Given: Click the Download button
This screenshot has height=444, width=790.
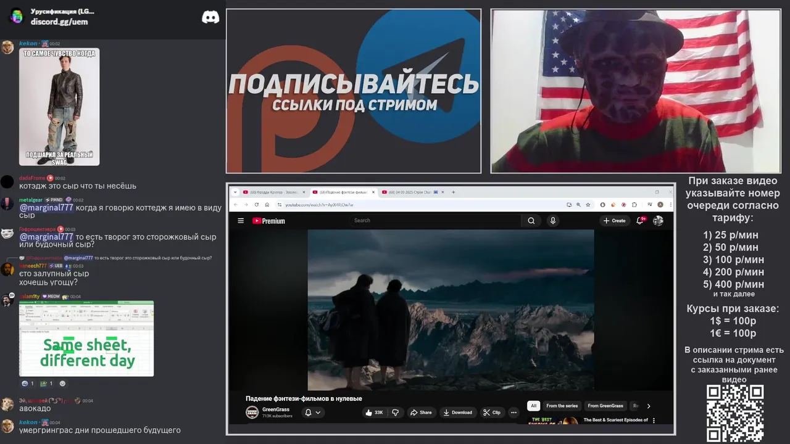Looking at the screenshot, I should (458, 413).
